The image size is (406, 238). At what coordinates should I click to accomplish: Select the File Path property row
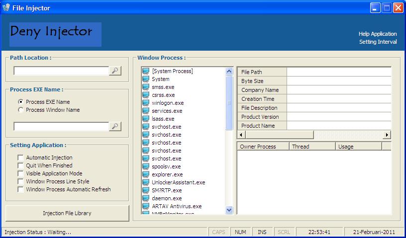[x=314, y=72]
